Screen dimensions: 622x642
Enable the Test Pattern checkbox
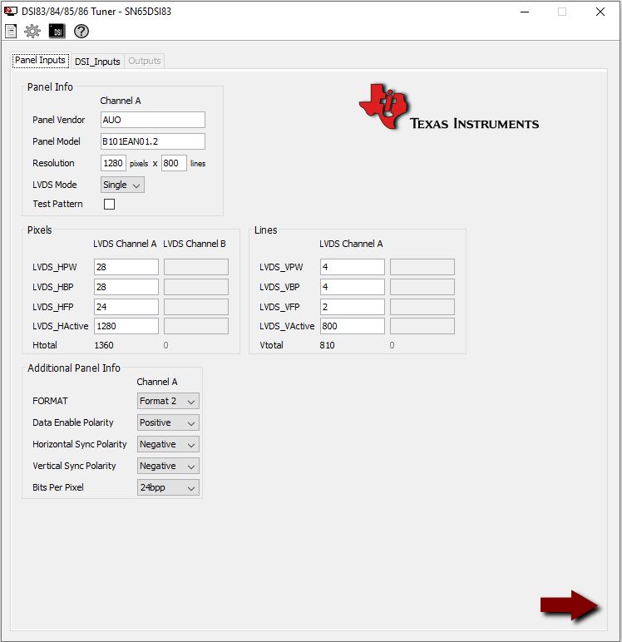[109, 204]
